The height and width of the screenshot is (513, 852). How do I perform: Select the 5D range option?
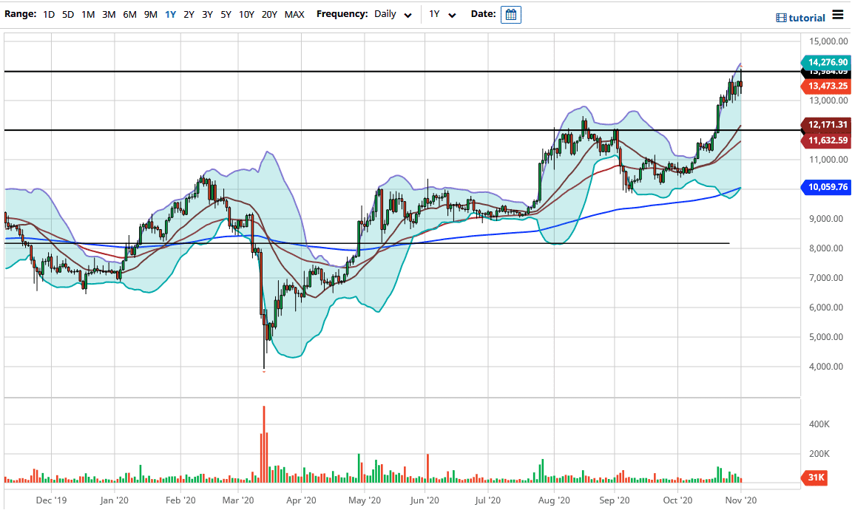click(67, 13)
